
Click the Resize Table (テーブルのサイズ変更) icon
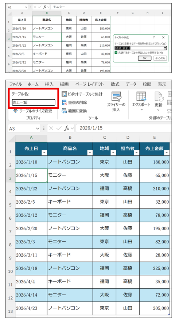click(x=15, y=111)
